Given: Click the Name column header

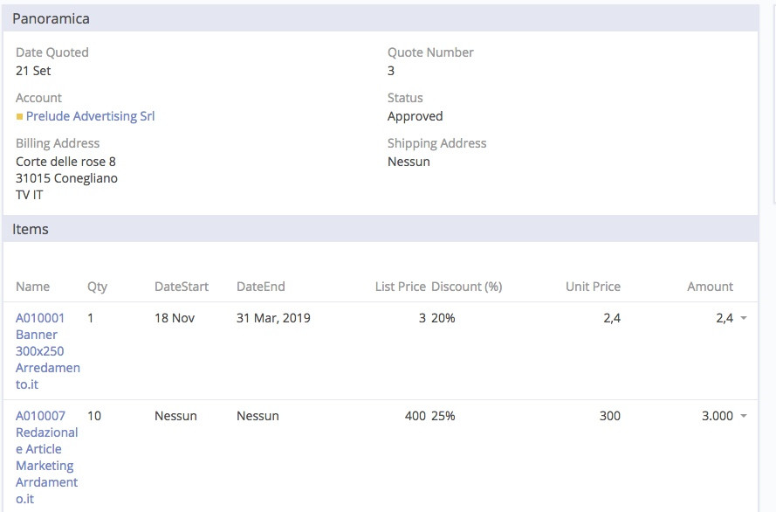Looking at the screenshot, I should pyautogui.click(x=32, y=287).
